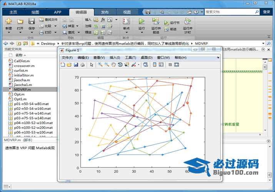Open the Breakpoints icon

tap(126, 21)
